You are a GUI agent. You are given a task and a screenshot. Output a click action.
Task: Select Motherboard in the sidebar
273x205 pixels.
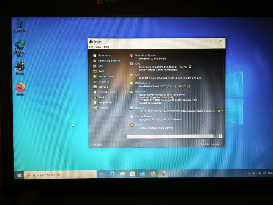(106, 76)
